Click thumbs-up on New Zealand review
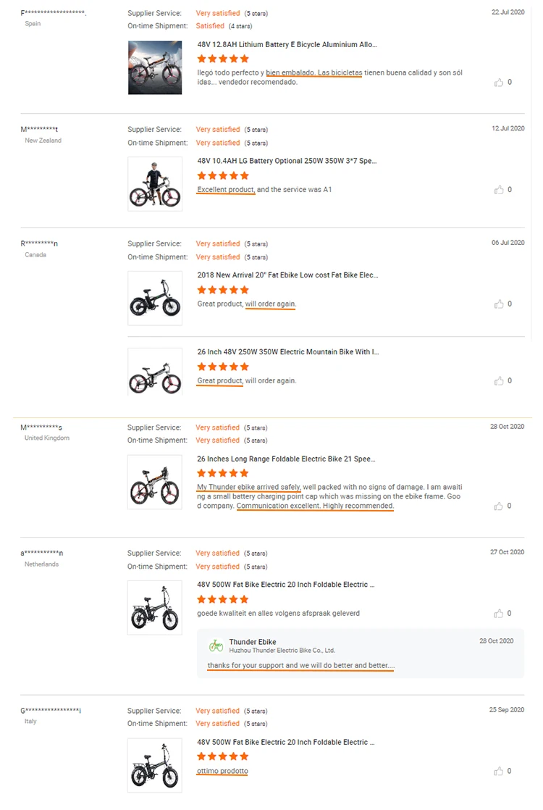 499,190
